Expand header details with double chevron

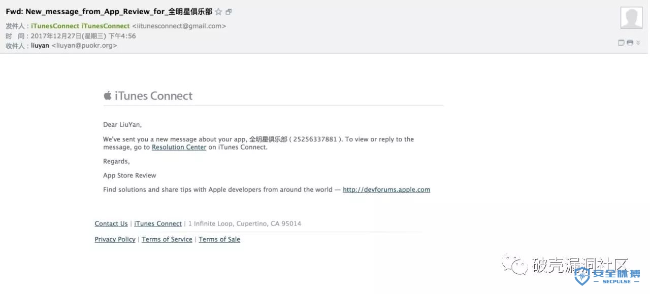click(x=638, y=43)
